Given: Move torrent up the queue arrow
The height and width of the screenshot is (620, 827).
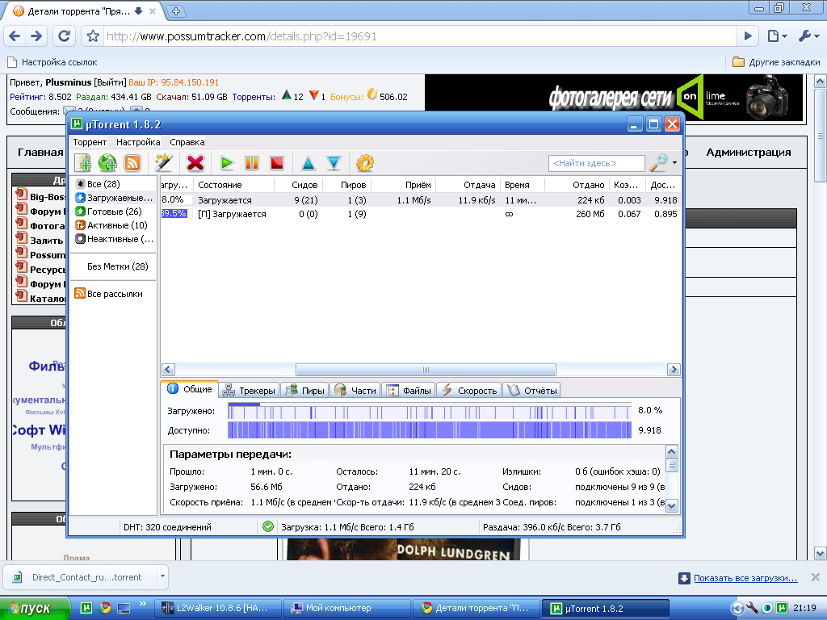Looking at the screenshot, I should 309,163.
